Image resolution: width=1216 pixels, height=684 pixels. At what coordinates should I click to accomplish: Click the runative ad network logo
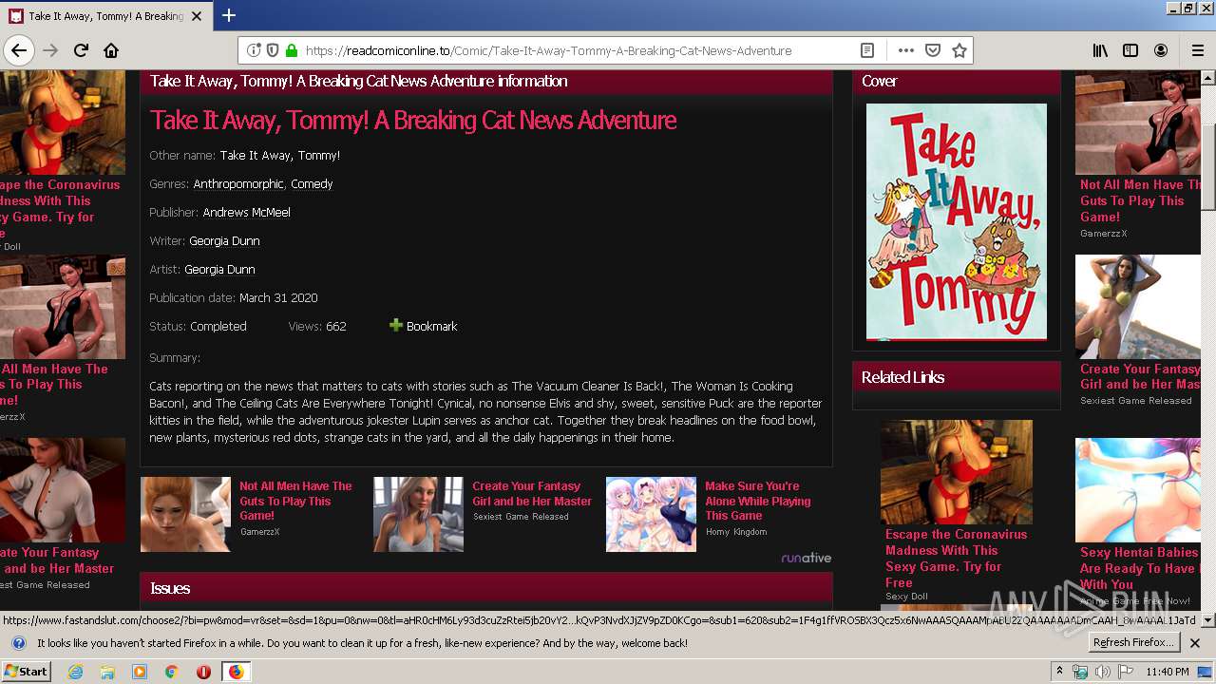tap(806, 558)
